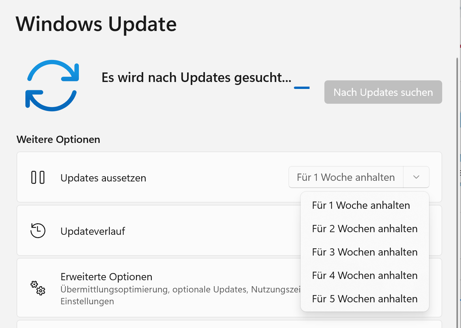Expand the pause duration dropdown chevron

click(x=416, y=177)
